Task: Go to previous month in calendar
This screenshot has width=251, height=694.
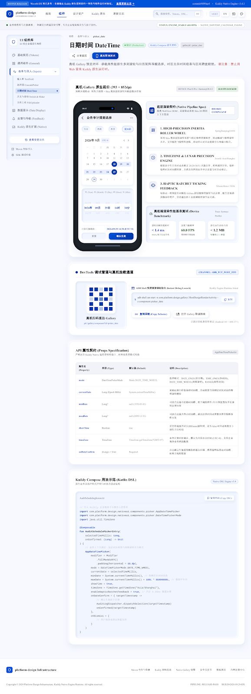Action: tap(124, 141)
